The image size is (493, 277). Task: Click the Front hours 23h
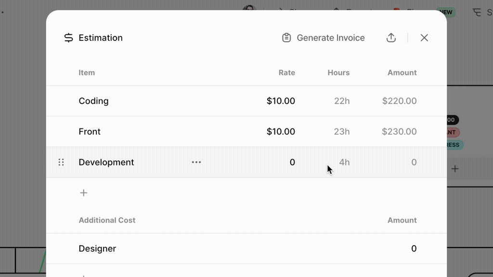pyautogui.click(x=342, y=132)
